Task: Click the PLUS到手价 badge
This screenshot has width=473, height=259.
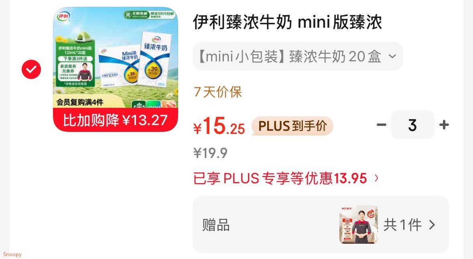Action: pyautogui.click(x=292, y=126)
